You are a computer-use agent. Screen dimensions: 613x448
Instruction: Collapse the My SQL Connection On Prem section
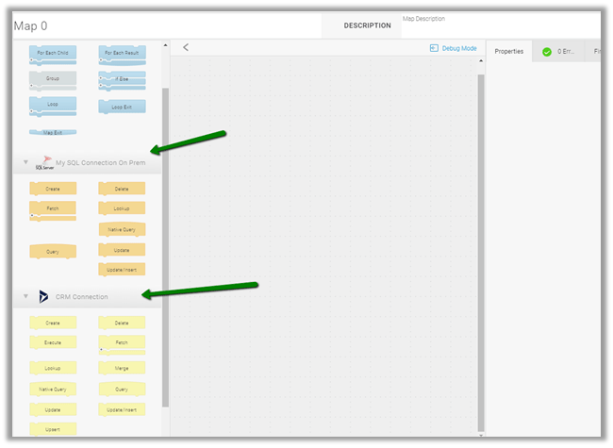[26, 162]
